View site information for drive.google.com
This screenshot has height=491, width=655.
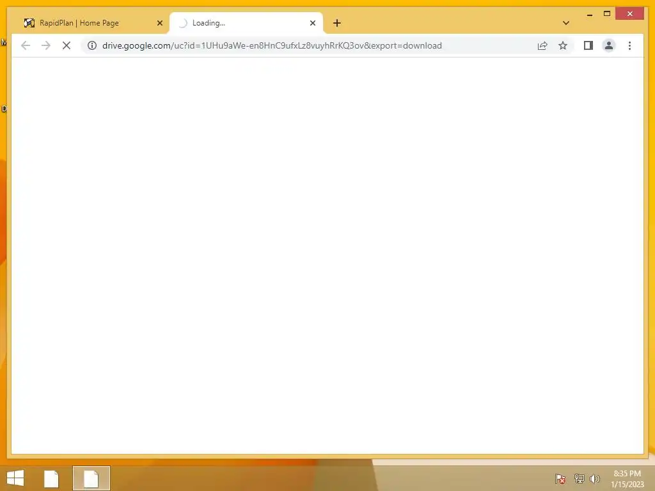tap(92, 45)
